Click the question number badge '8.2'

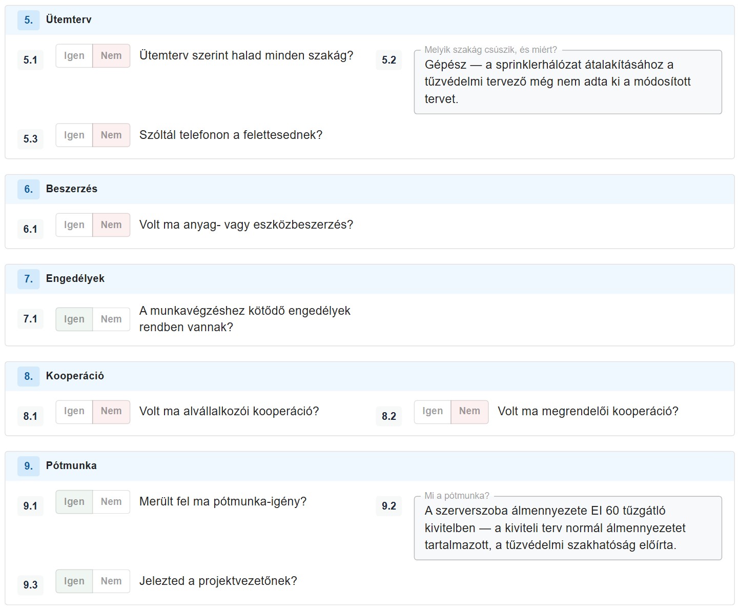[389, 416]
